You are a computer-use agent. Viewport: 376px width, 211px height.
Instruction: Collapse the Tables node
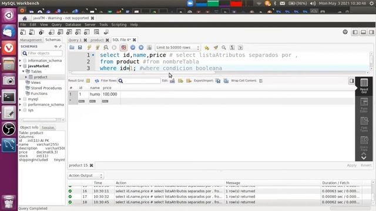pos(23,72)
